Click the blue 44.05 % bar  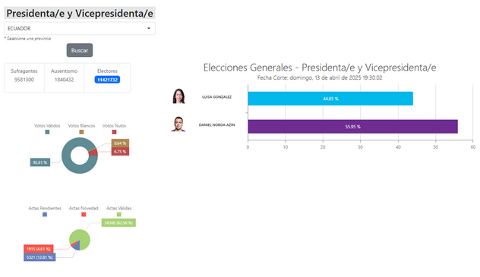point(330,99)
